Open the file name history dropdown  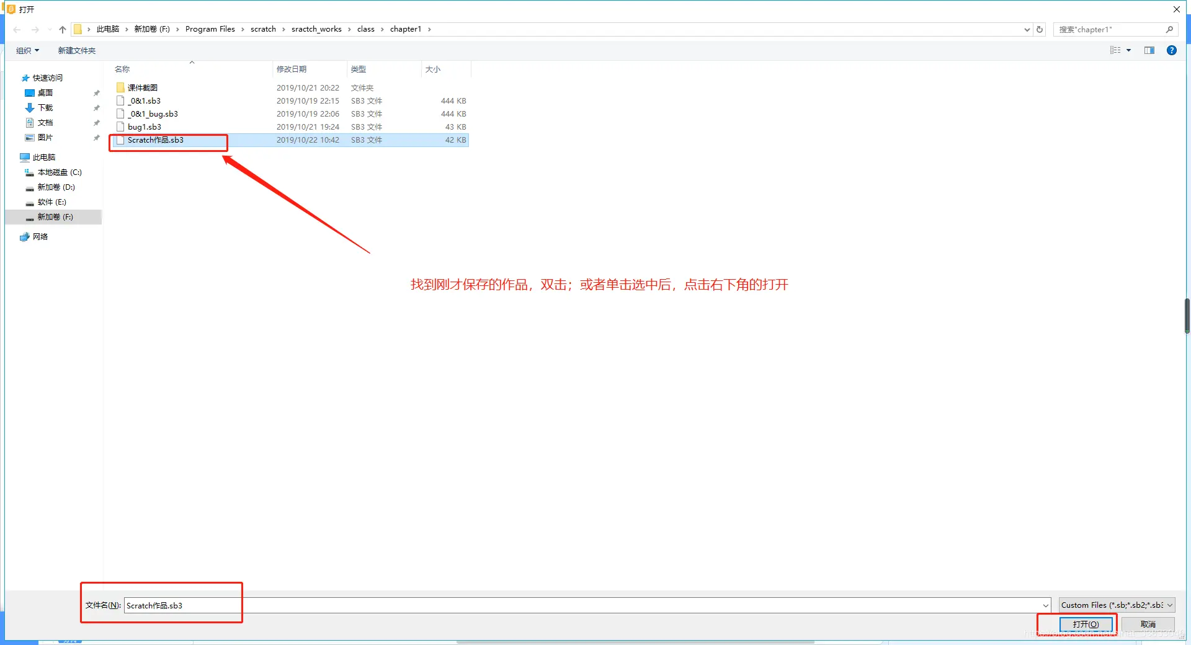(1046, 605)
